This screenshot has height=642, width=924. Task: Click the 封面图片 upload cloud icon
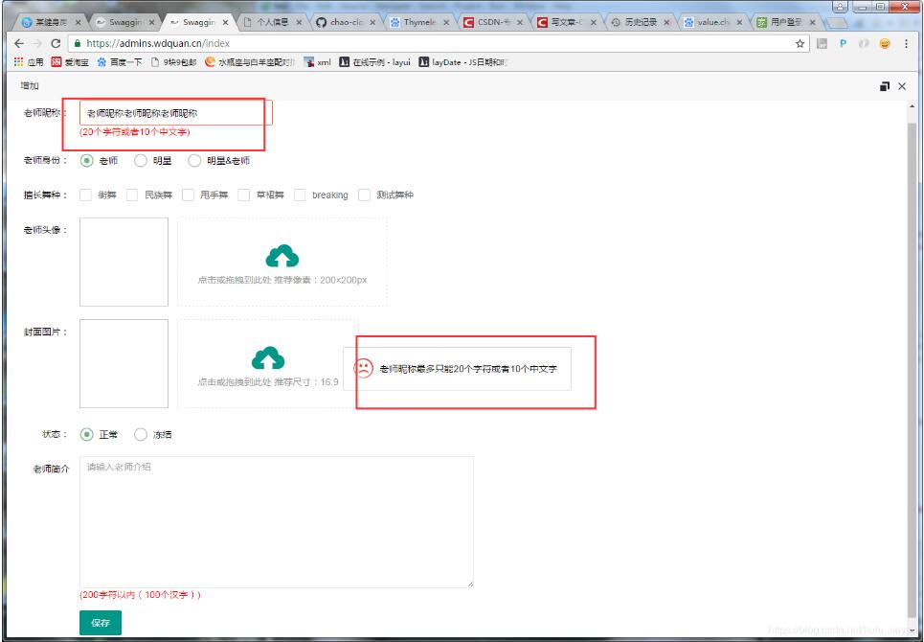click(268, 357)
